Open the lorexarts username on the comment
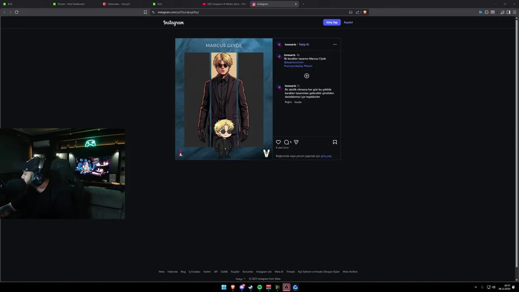Viewport: 519px width, 292px height. coord(290,86)
